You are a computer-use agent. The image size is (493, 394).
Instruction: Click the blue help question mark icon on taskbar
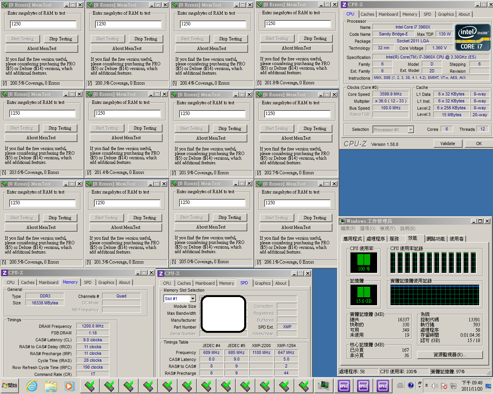click(x=411, y=385)
